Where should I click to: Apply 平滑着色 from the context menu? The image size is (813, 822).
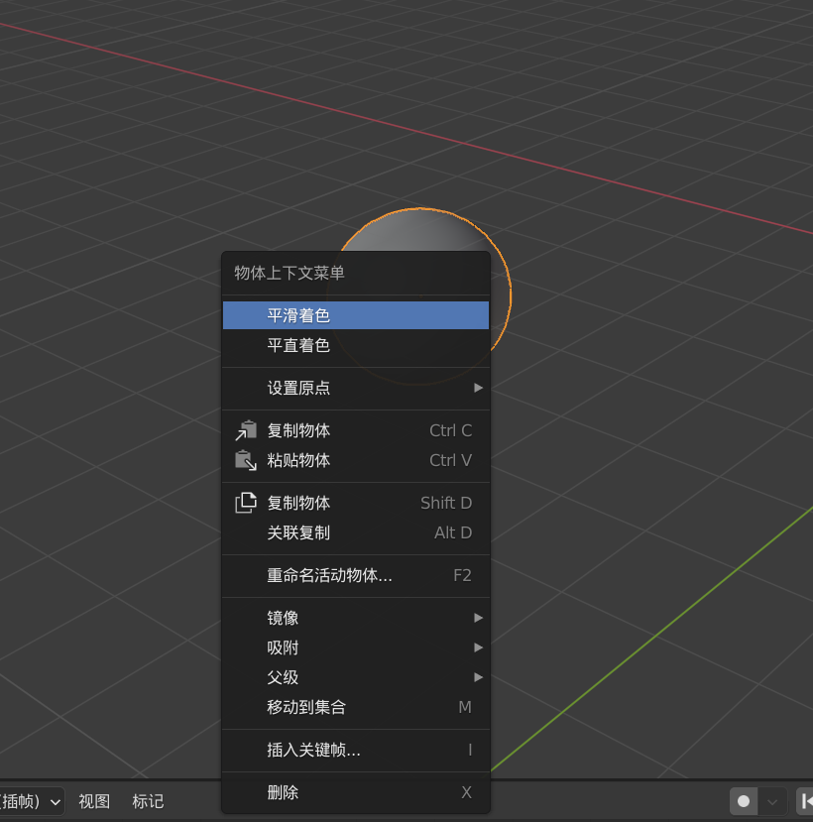coord(355,315)
